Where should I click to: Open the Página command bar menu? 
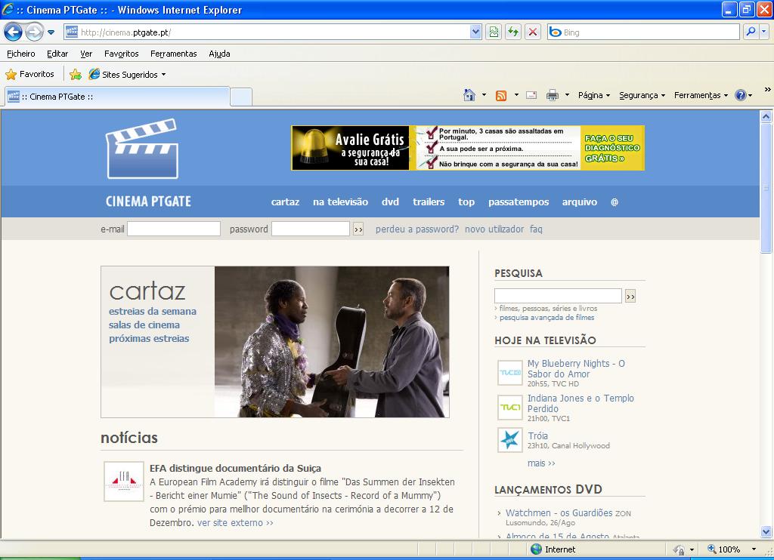coord(594,95)
